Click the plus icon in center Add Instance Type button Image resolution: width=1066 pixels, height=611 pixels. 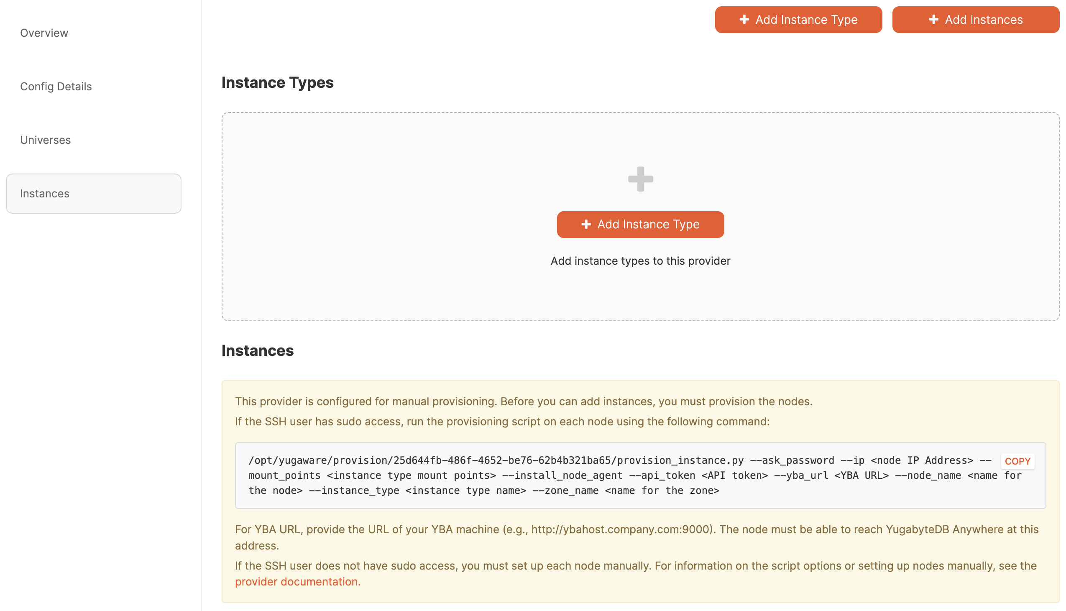(585, 225)
